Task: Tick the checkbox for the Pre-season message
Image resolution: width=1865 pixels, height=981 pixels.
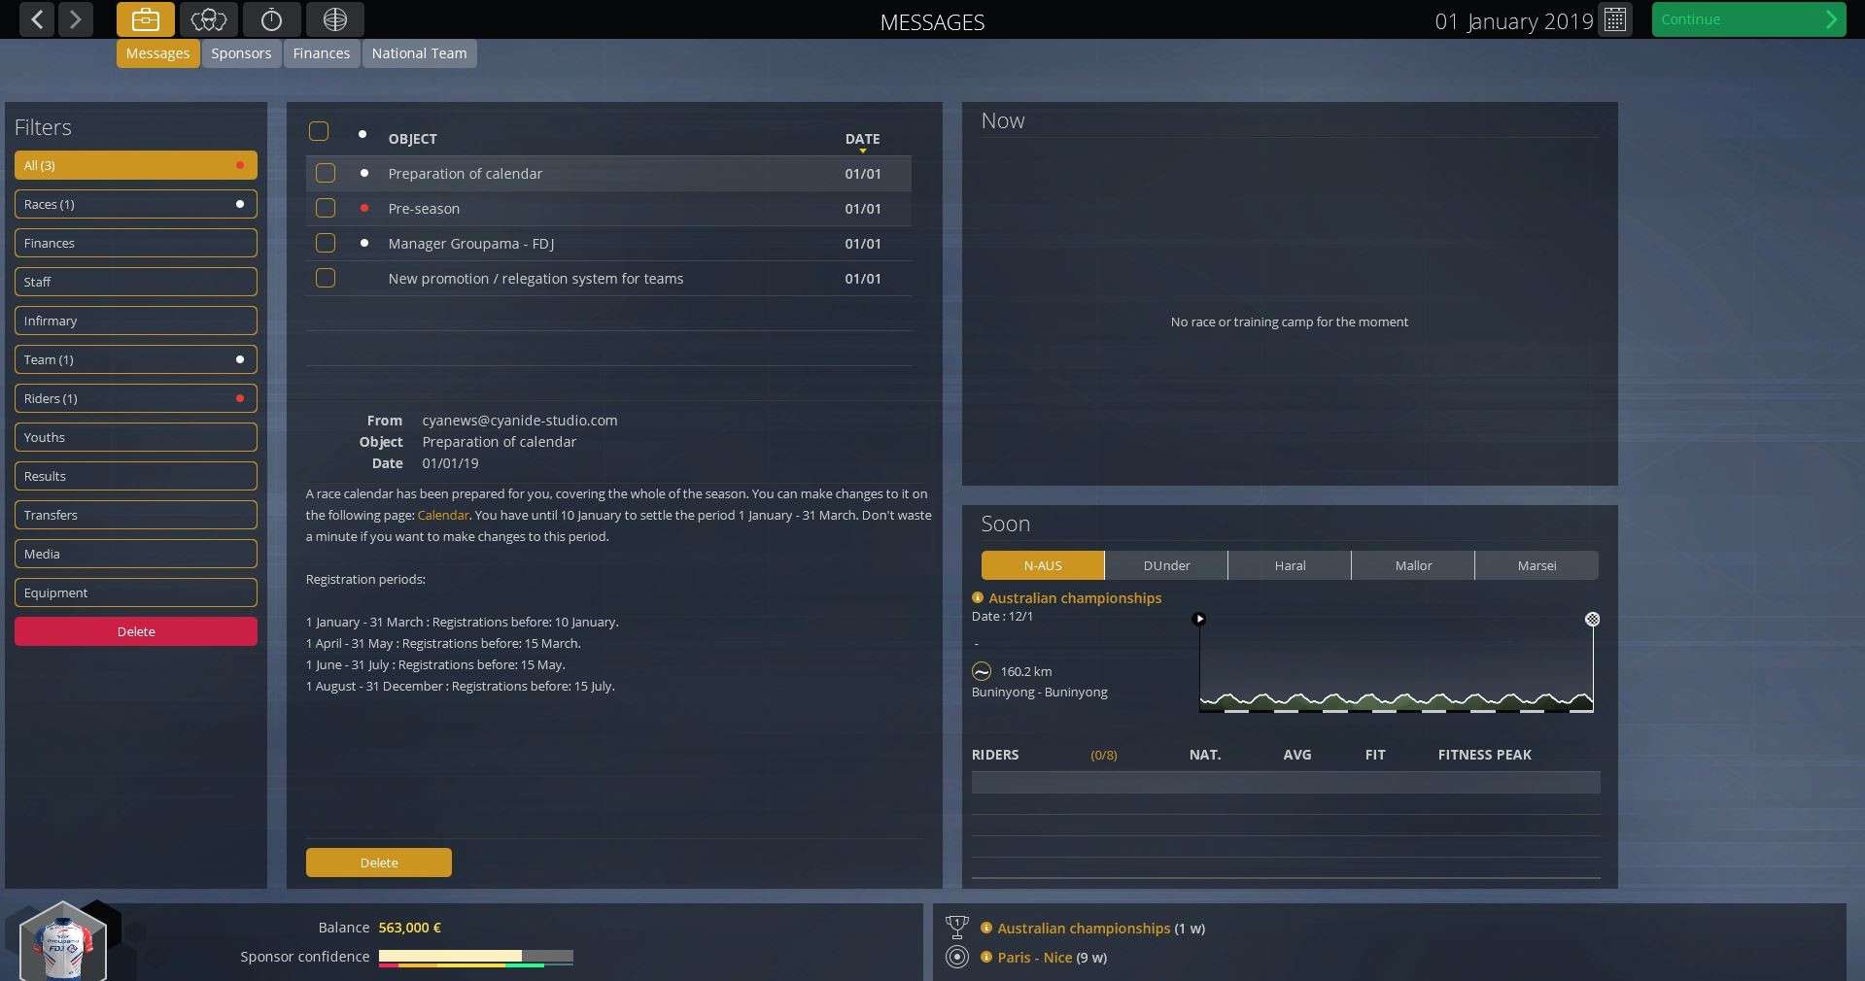Action: click(325, 208)
